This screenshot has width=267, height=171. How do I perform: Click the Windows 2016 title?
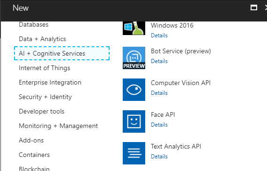[x=172, y=26]
